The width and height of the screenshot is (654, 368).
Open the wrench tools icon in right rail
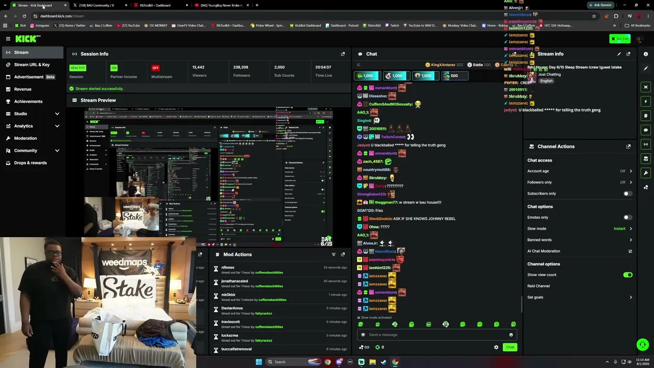coord(646,173)
